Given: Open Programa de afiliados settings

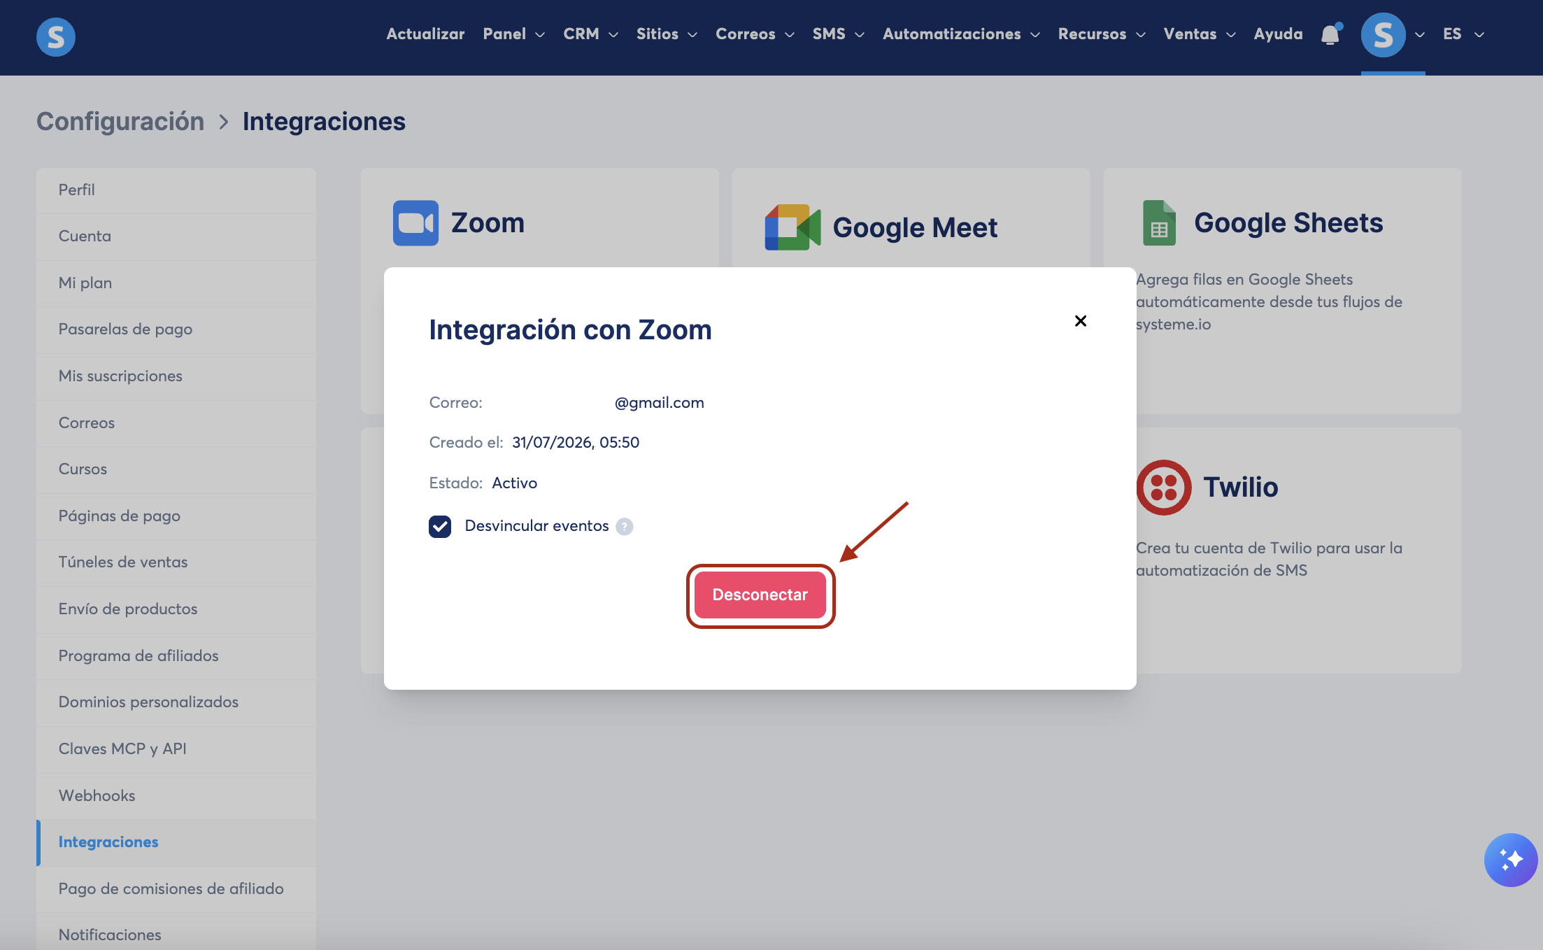Looking at the screenshot, I should (x=176, y=656).
